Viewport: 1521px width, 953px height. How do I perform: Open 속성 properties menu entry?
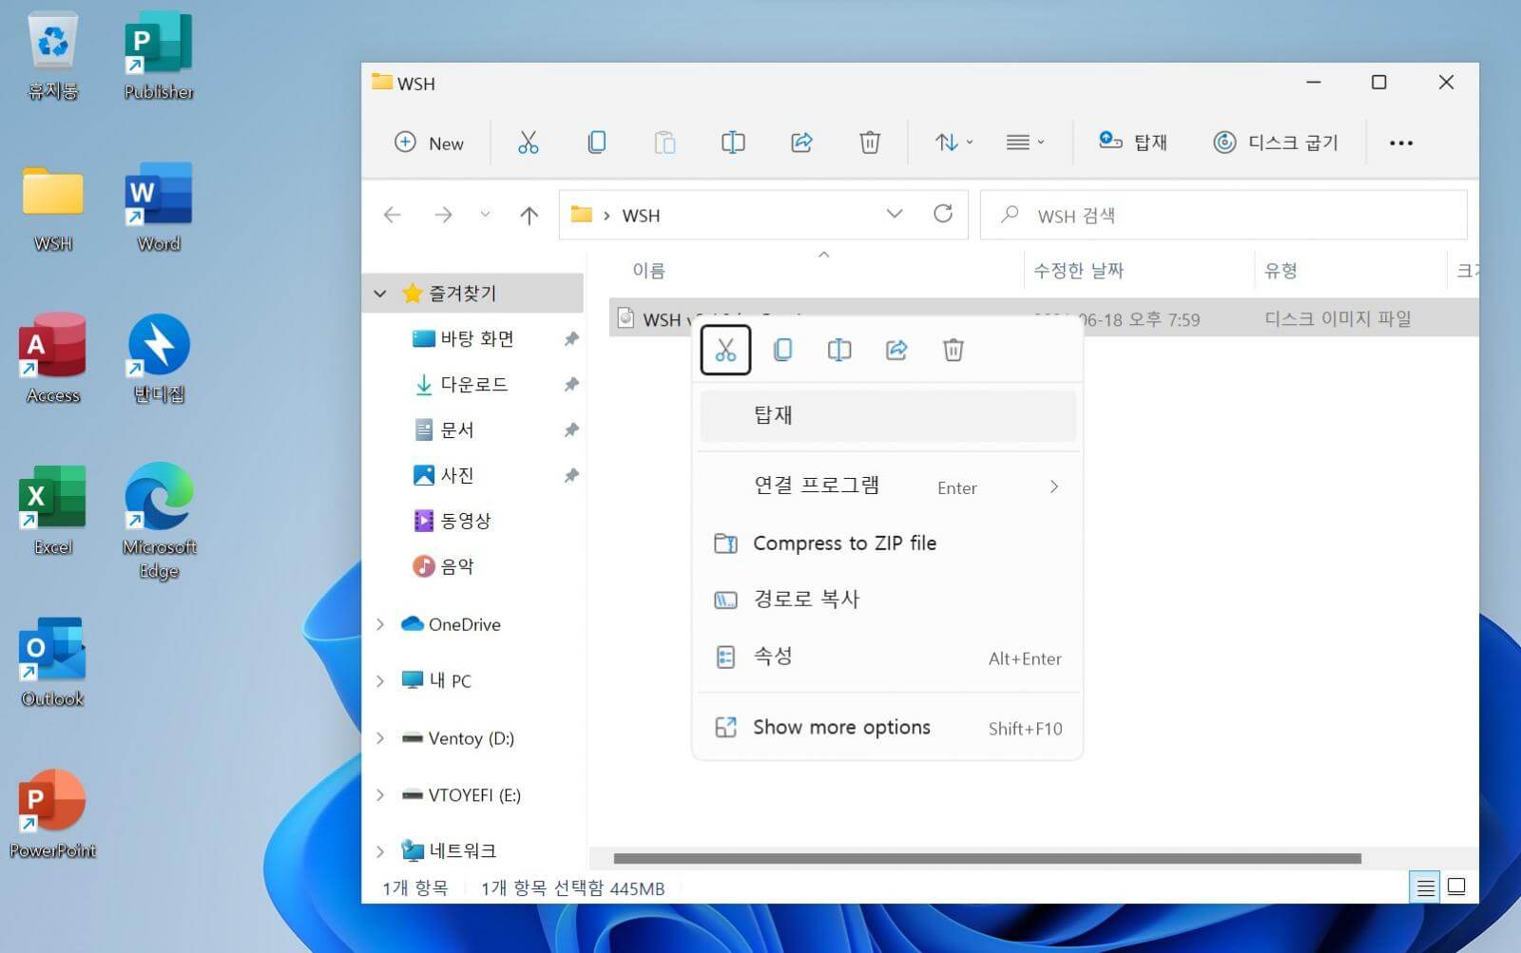[888, 658]
